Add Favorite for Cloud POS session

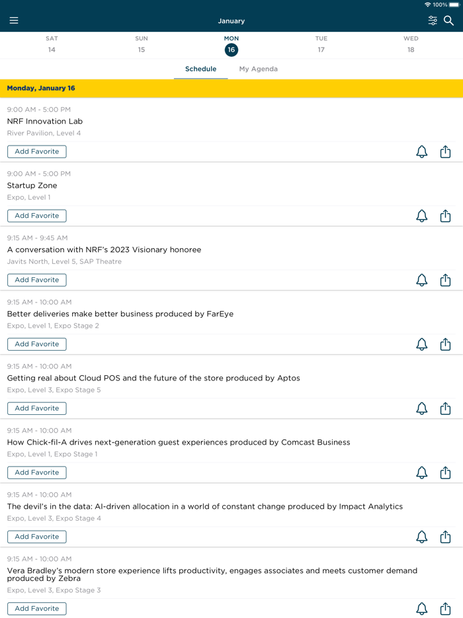click(x=37, y=408)
